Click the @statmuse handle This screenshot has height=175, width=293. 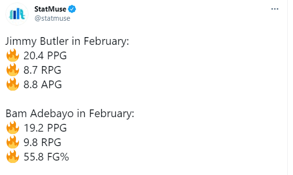(52, 18)
